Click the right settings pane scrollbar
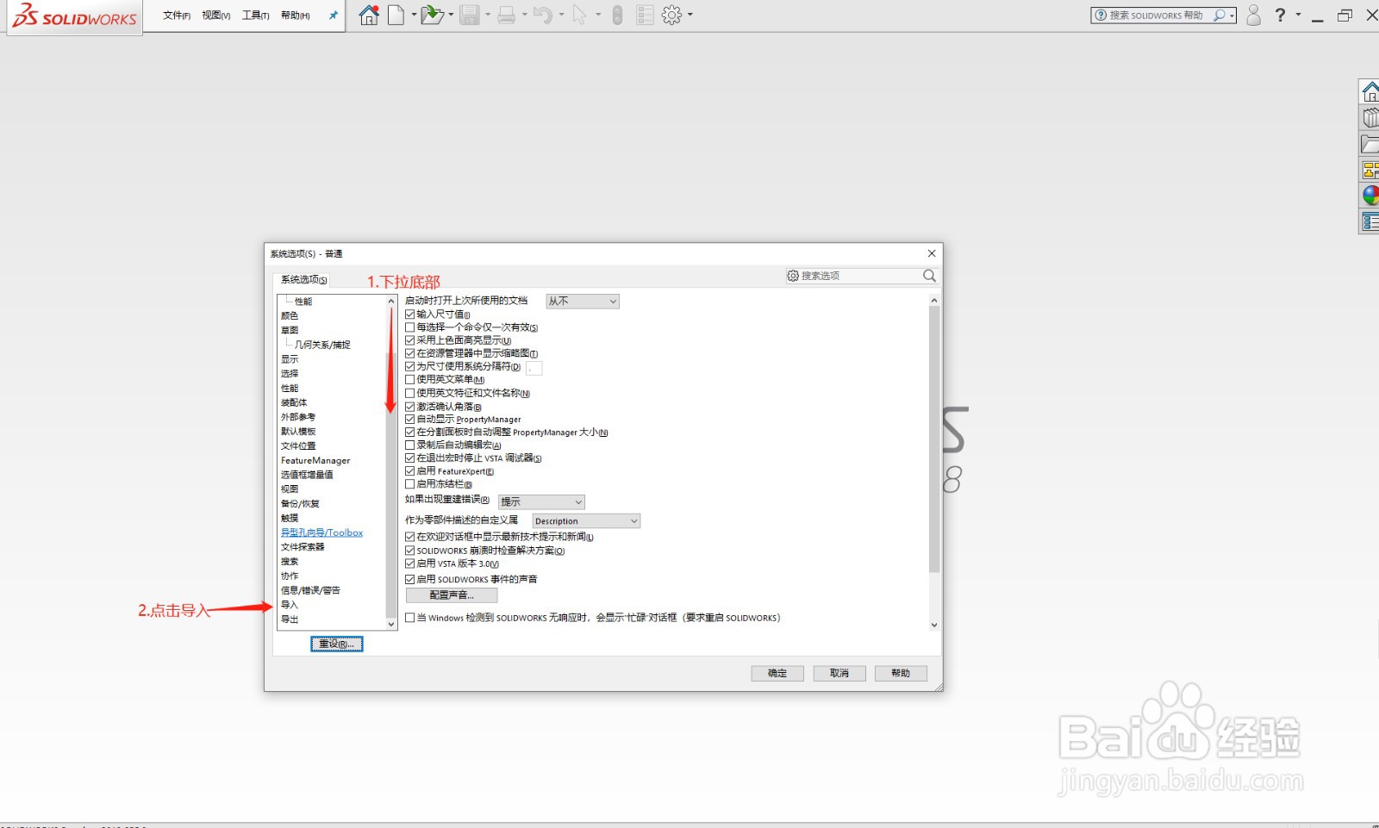 point(934,439)
